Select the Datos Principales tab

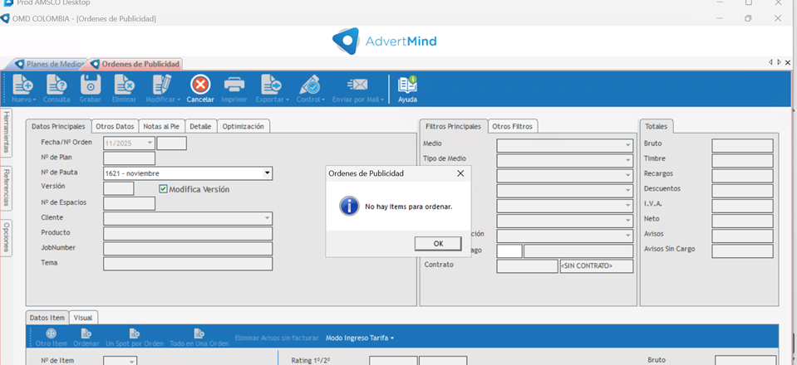coord(58,126)
